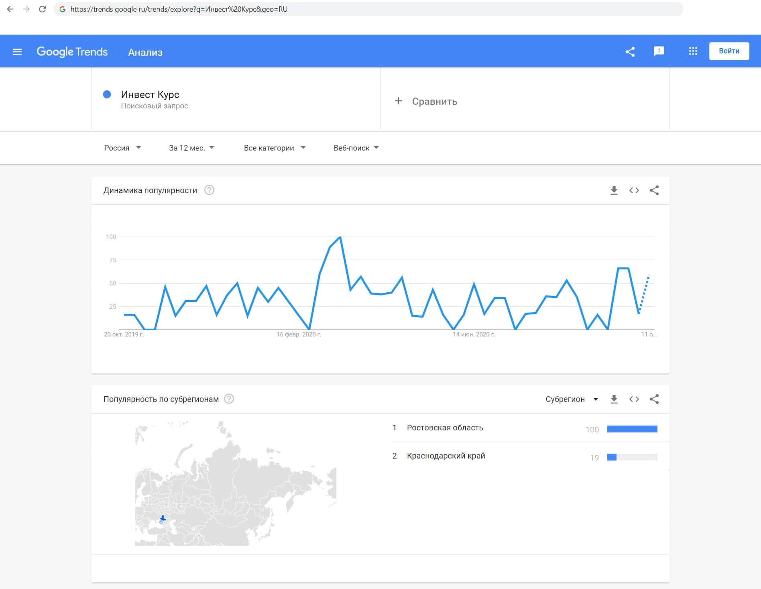This screenshot has height=589, width=761.
Task: Download the subregion popularity data
Action: point(614,399)
